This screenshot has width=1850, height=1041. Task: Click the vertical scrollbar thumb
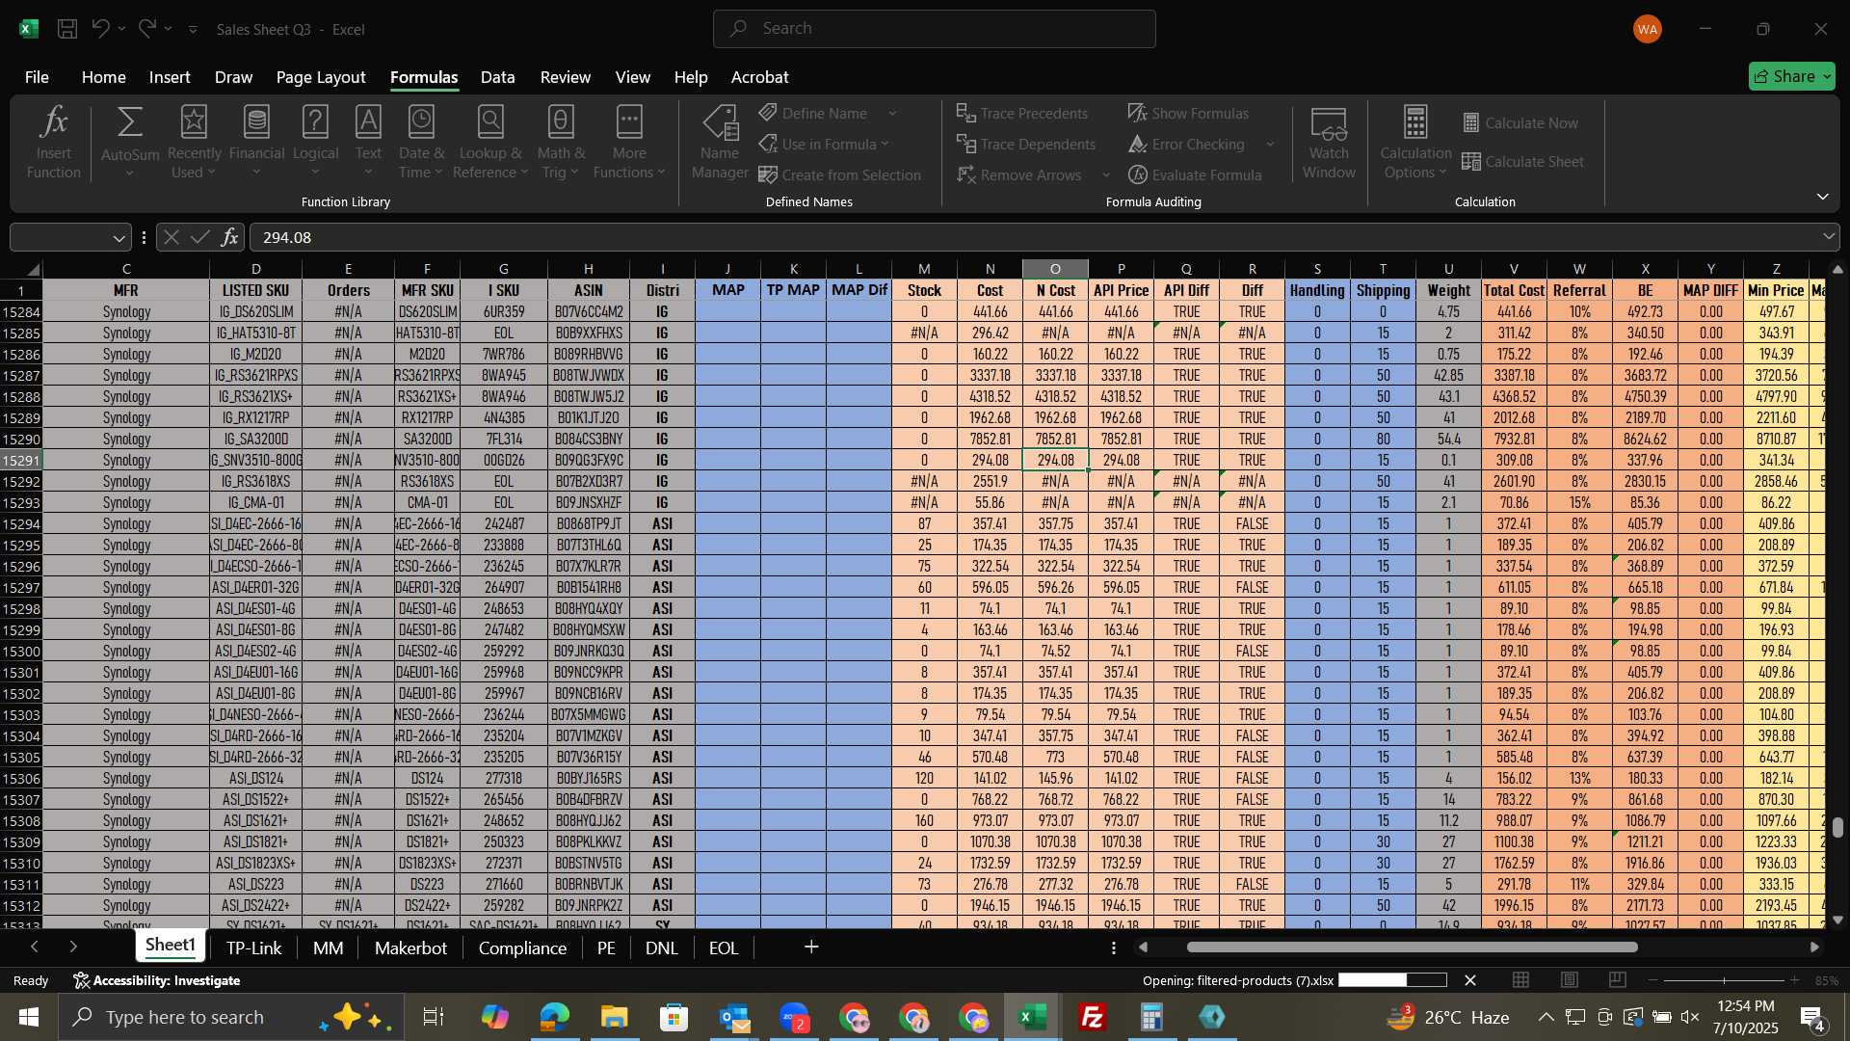[1837, 827]
